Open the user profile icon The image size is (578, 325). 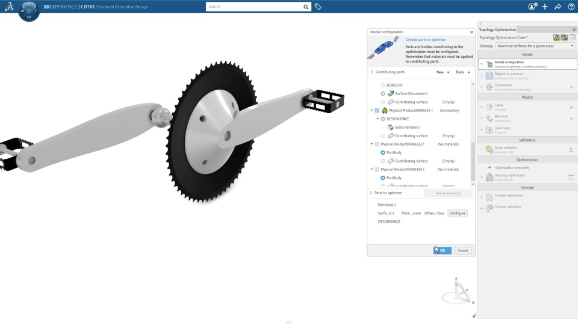tap(532, 7)
